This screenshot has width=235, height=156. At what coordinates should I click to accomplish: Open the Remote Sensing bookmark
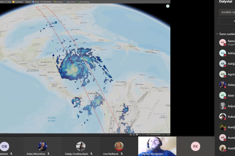[83, 2]
